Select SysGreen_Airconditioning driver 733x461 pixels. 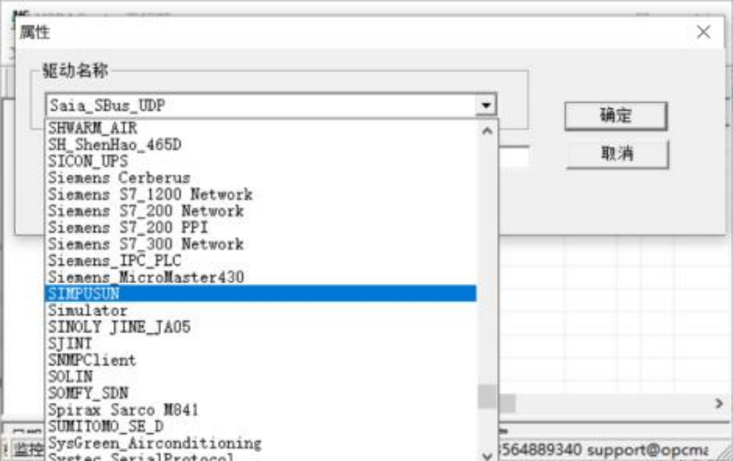[261, 443]
